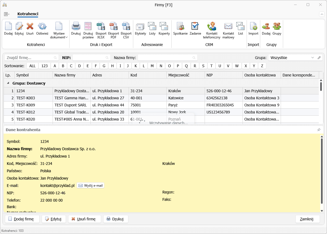Screen dimensions: 327x234
Task: Export the list with Eksport CSV
Action: pos(126,30)
